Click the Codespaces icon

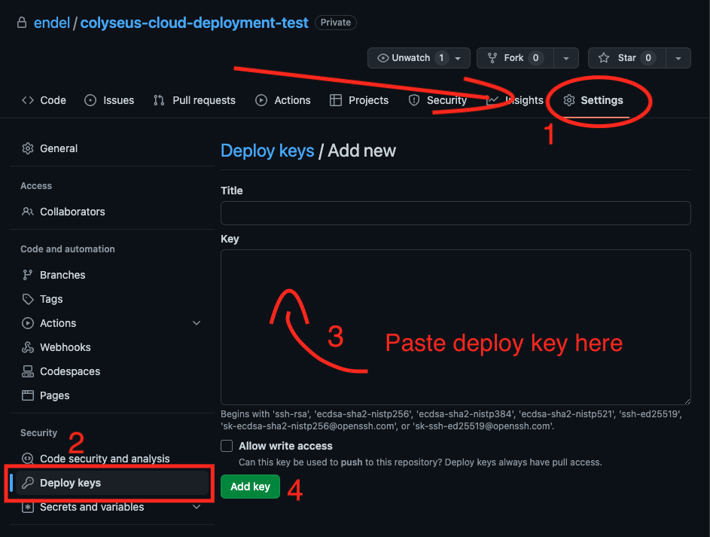28,371
